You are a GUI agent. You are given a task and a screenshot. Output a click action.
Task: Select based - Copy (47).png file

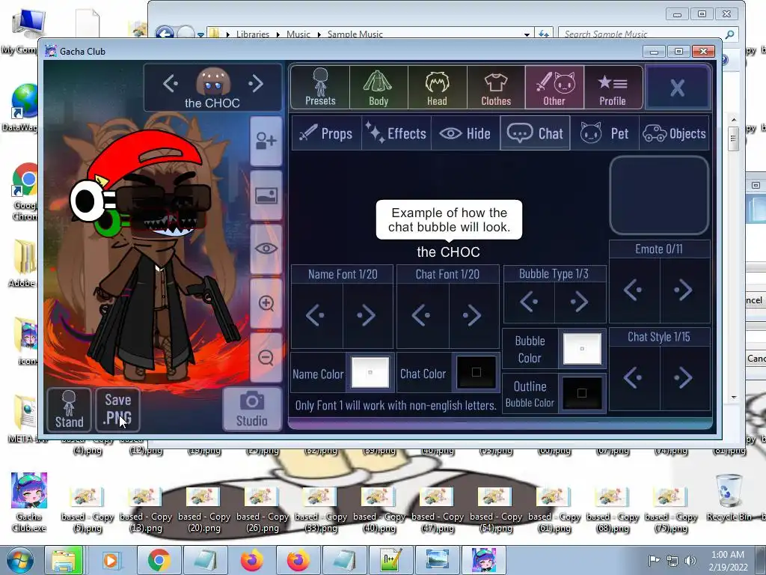tap(438, 509)
